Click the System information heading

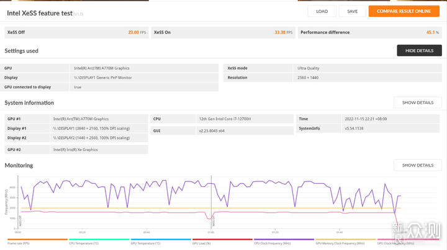pos(29,103)
